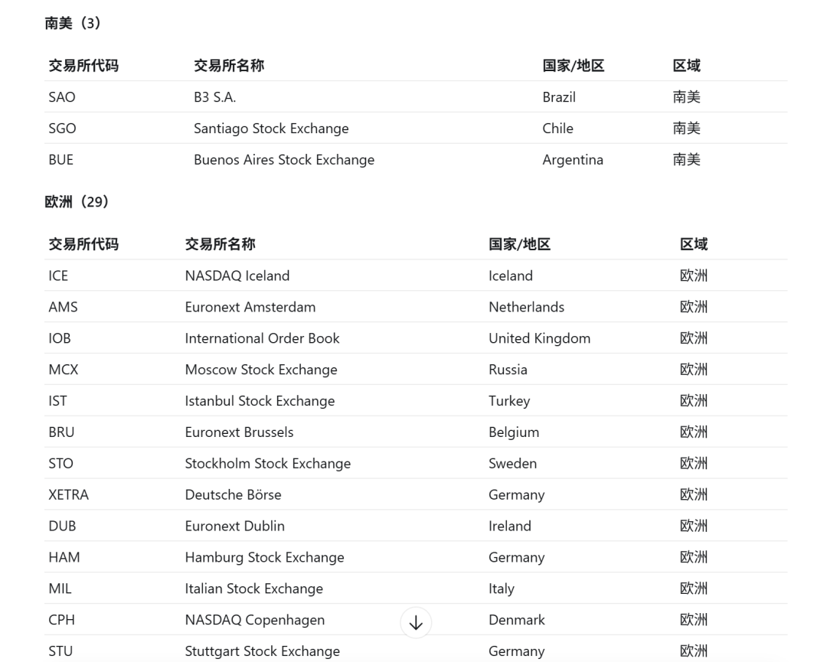This screenshot has height=662, width=827.
Task: Click Germany cell in STU row
Action: pyautogui.click(x=517, y=651)
